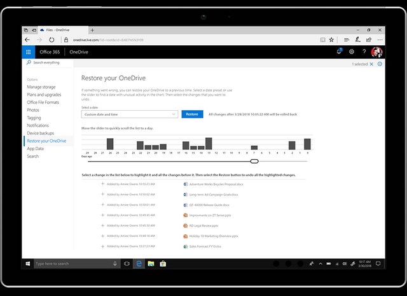The width and height of the screenshot is (407, 296).
Task: Open Tagging option in sidebar
Action: [34, 118]
